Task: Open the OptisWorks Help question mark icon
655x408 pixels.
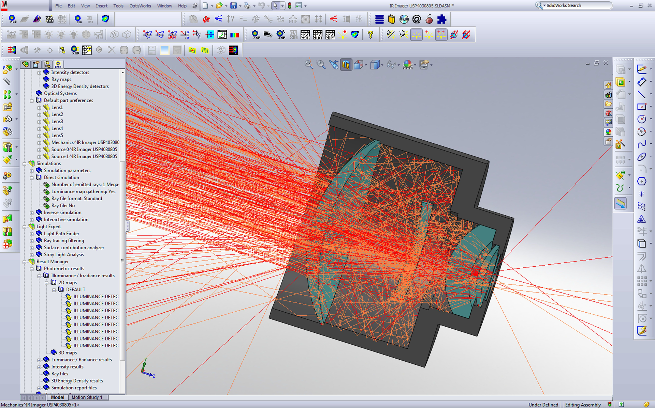Action: (x=371, y=34)
